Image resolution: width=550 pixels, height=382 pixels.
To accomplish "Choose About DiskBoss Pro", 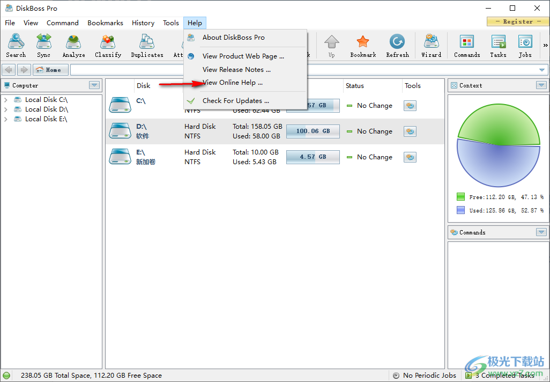I will (x=245, y=38).
